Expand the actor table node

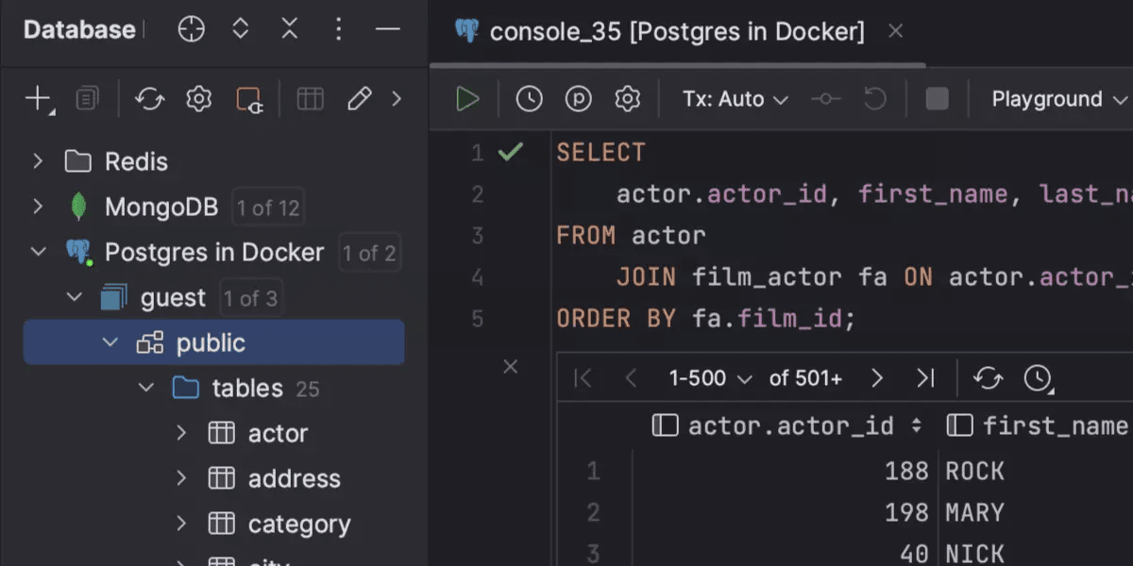(x=179, y=433)
